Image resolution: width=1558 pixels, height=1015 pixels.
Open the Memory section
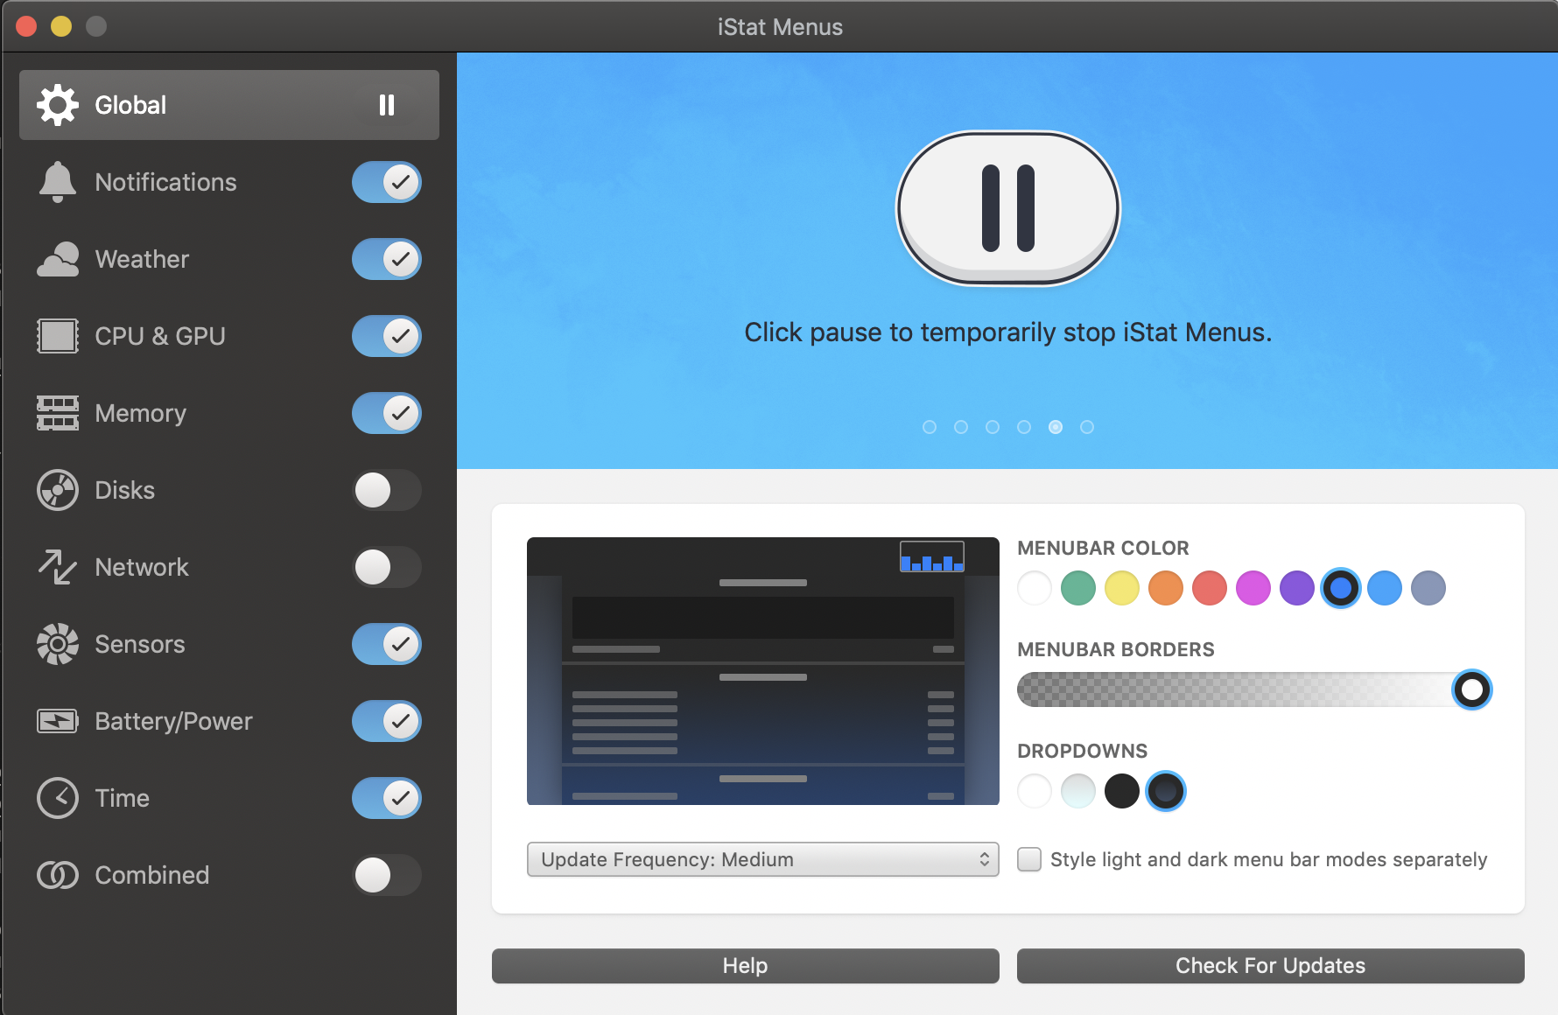140,413
